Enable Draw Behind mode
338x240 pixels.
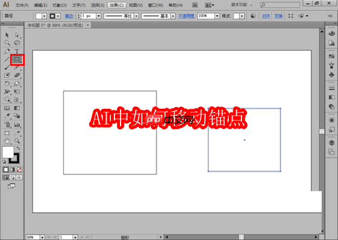(13, 178)
